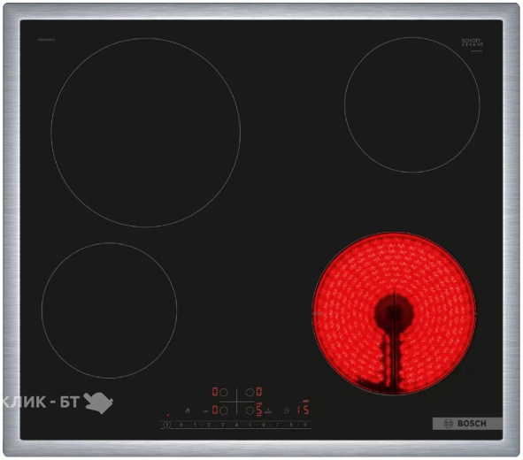The image size is (523, 460).
Task: Tap the front-left zone heat display showing 0
Action: (215, 410)
